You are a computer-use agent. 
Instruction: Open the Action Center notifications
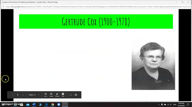(188, 105)
